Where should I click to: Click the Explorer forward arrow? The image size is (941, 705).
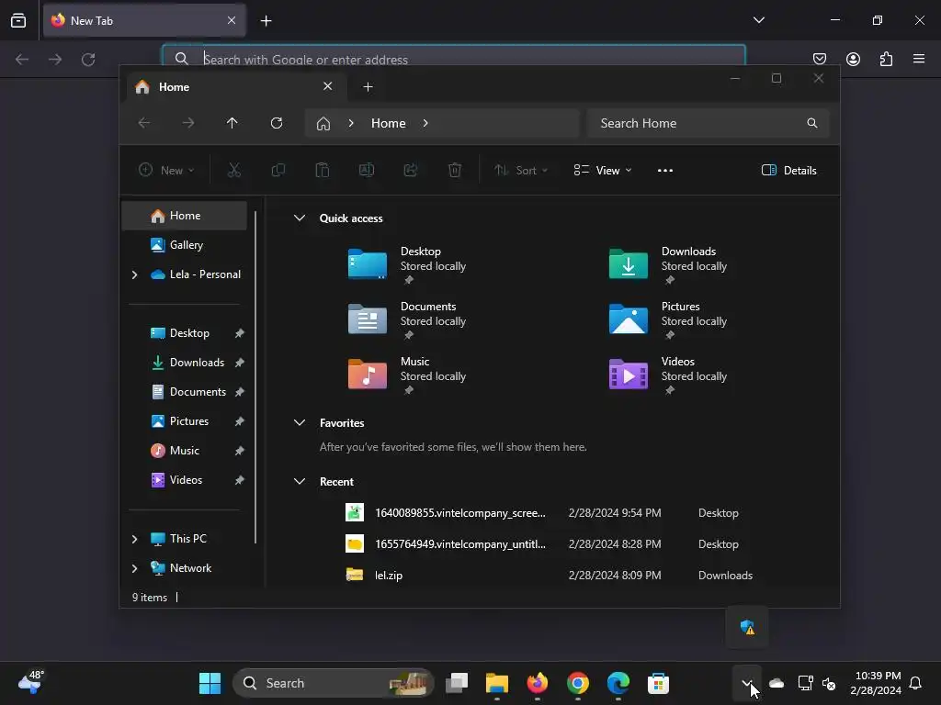tap(188, 123)
